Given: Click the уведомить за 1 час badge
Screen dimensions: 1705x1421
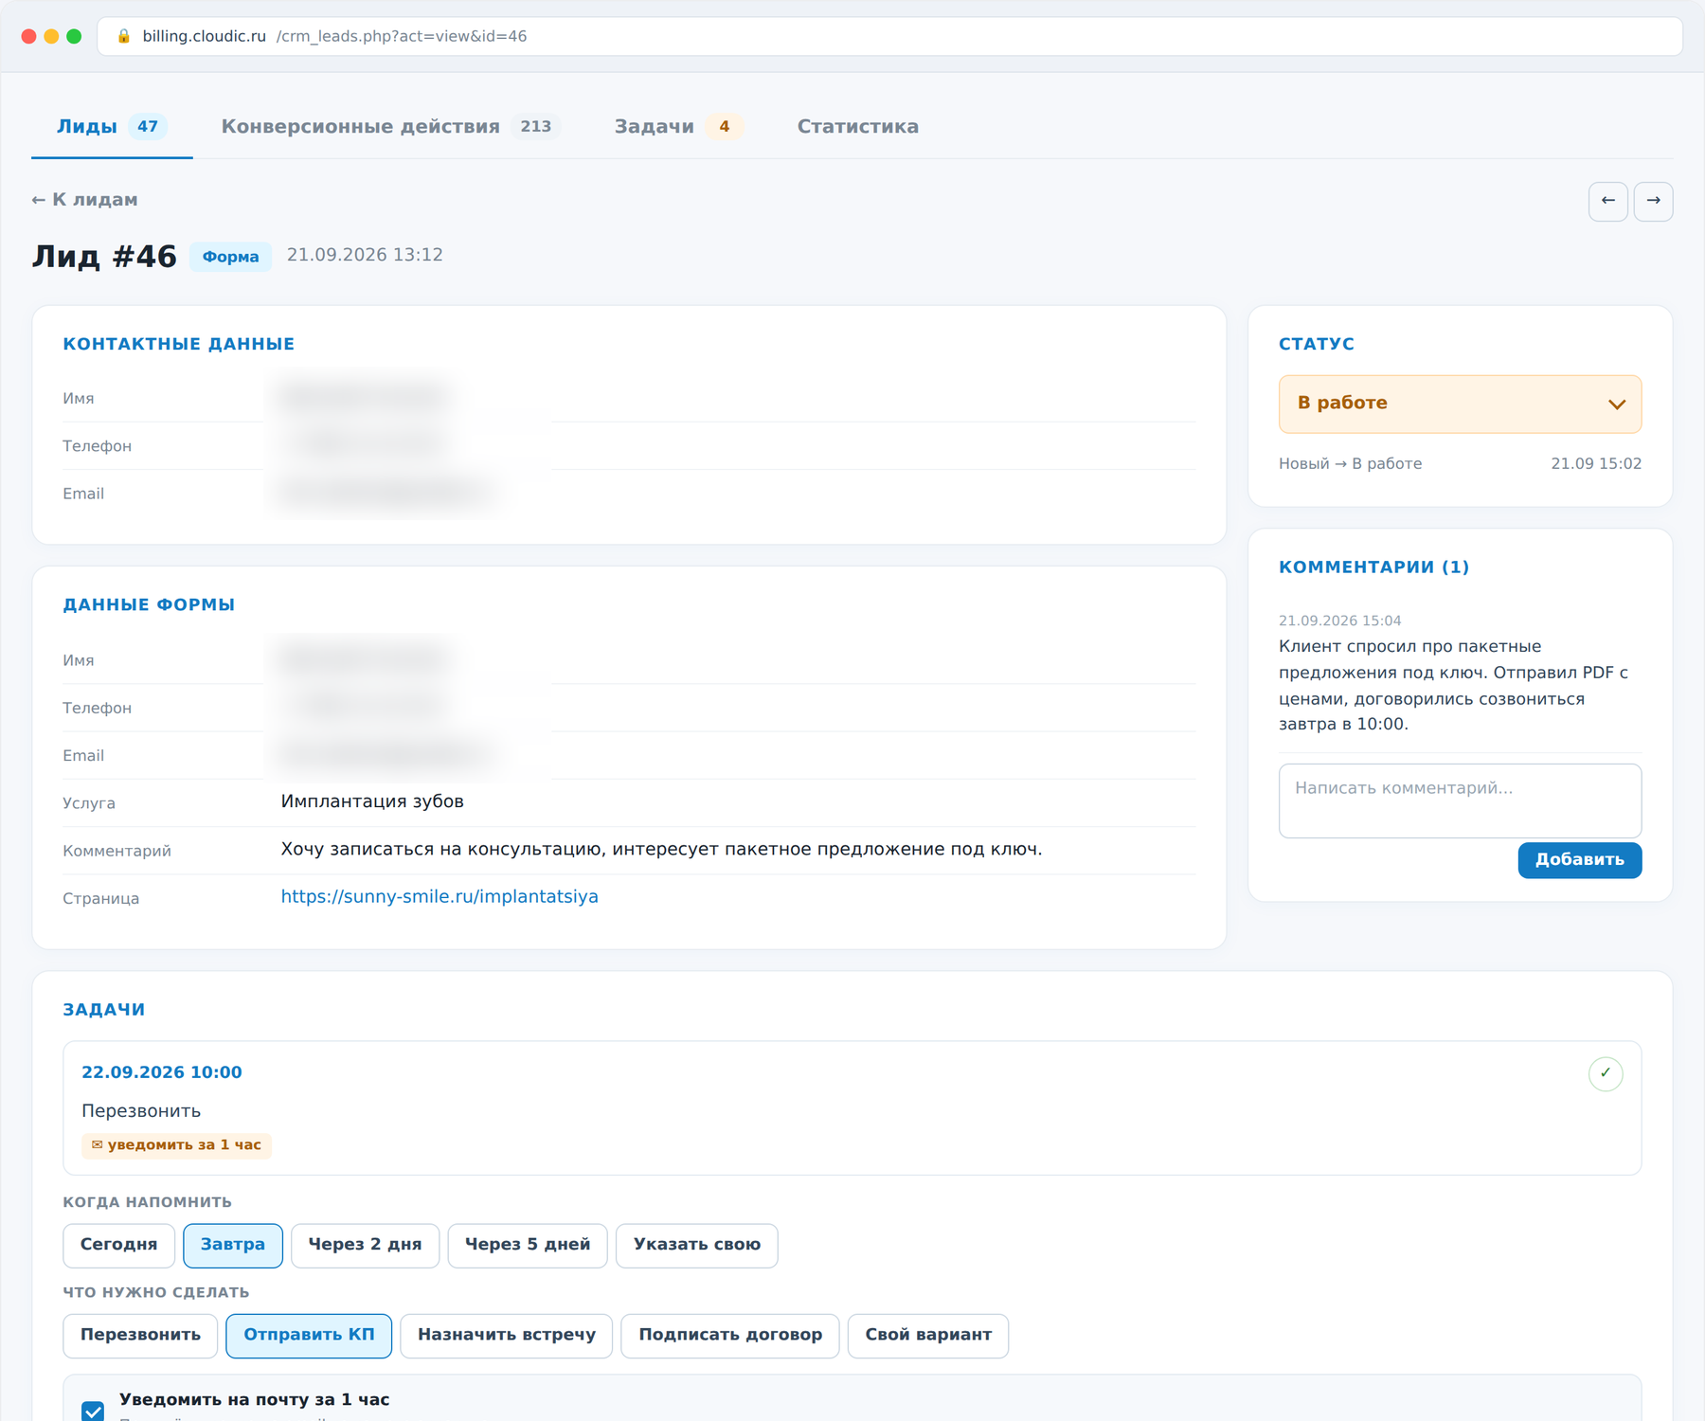Looking at the screenshot, I should pyautogui.click(x=176, y=1145).
